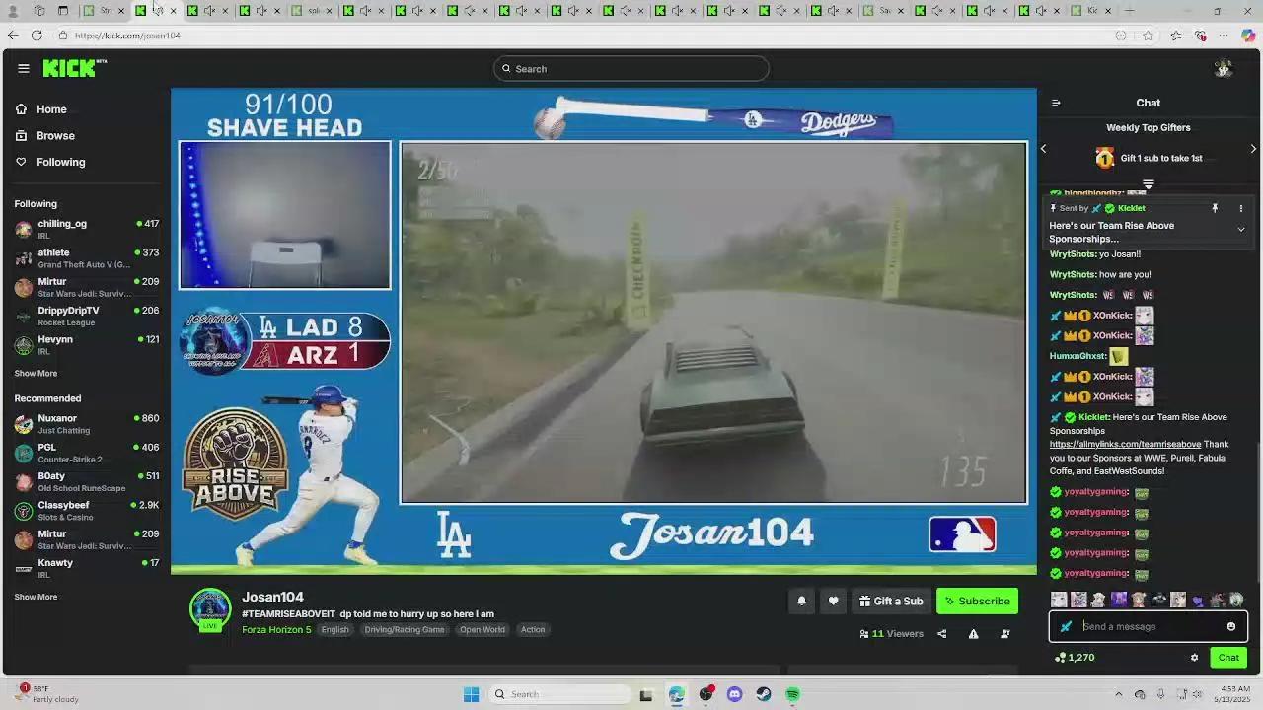Click the address bar URL
This screenshot has height=710, width=1263.
click(x=127, y=35)
